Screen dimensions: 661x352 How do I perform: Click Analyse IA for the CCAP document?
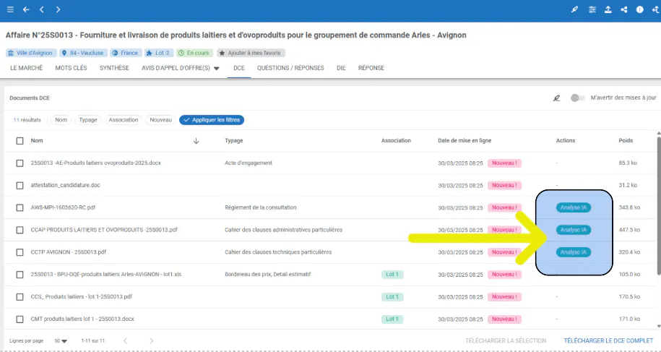coord(574,230)
